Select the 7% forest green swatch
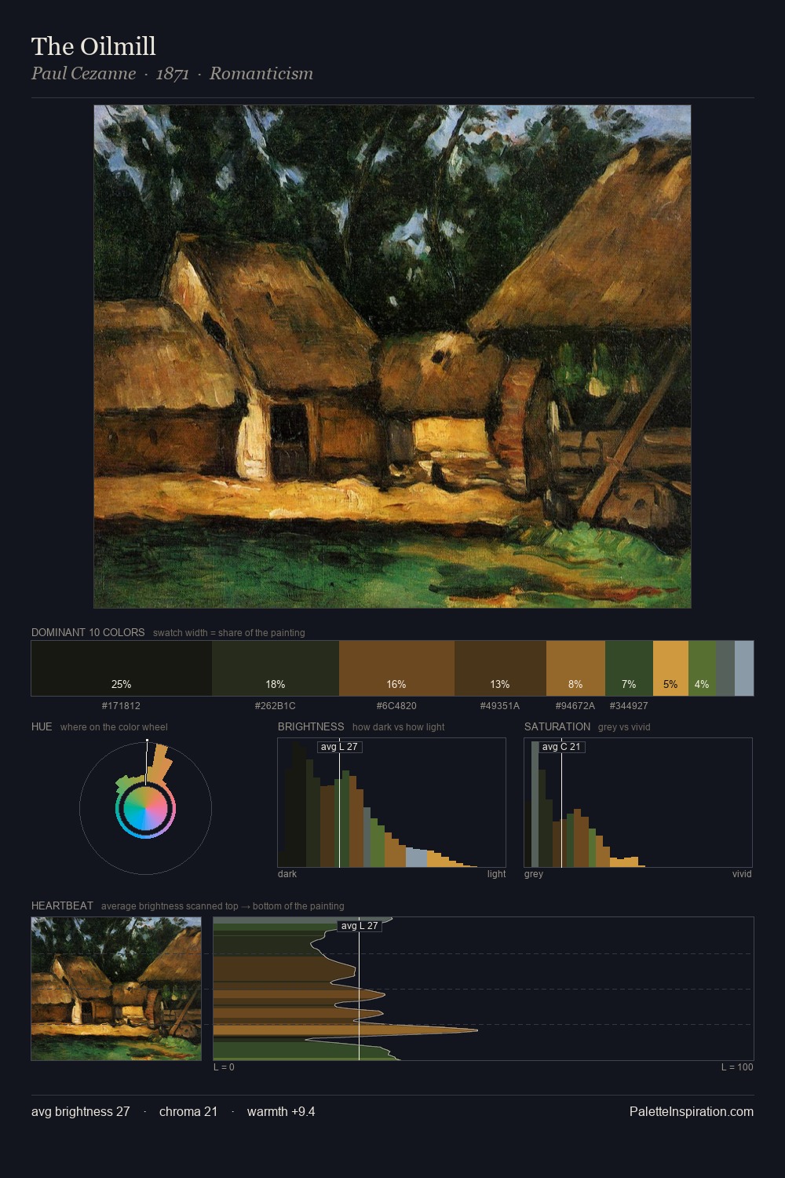 click(629, 668)
